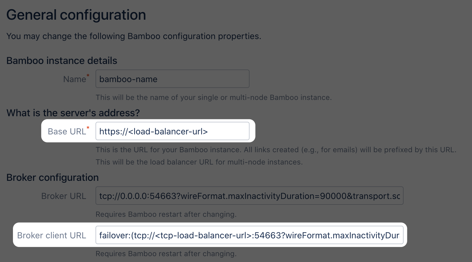The image size is (472, 262).
Task: Click the restart notice under Broker client URL
Action: [x=166, y=254]
